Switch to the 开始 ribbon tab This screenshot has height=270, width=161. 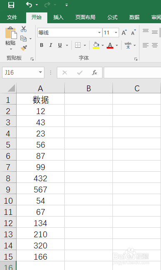pos(37,17)
